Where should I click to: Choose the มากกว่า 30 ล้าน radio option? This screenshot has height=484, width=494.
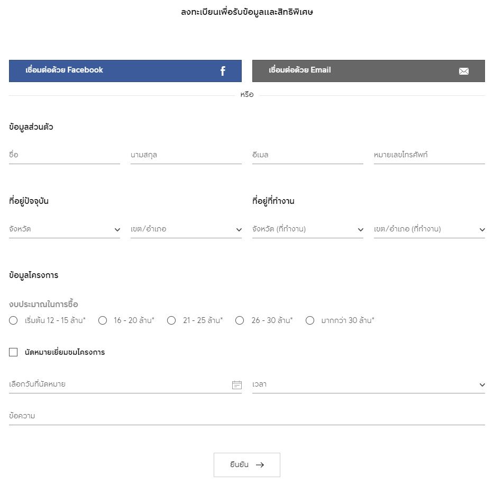click(310, 320)
